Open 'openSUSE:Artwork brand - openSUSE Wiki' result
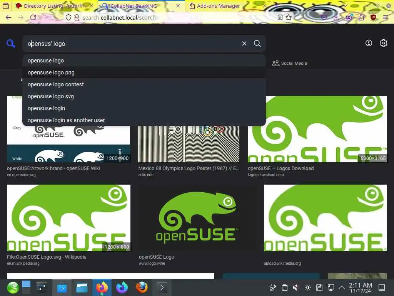 tap(53, 168)
